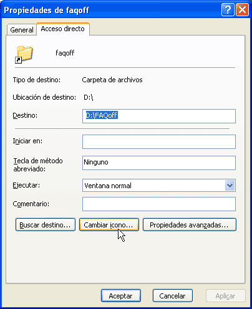Click the Destino: label
This screenshot has width=252, height=309.
pos(25,115)
